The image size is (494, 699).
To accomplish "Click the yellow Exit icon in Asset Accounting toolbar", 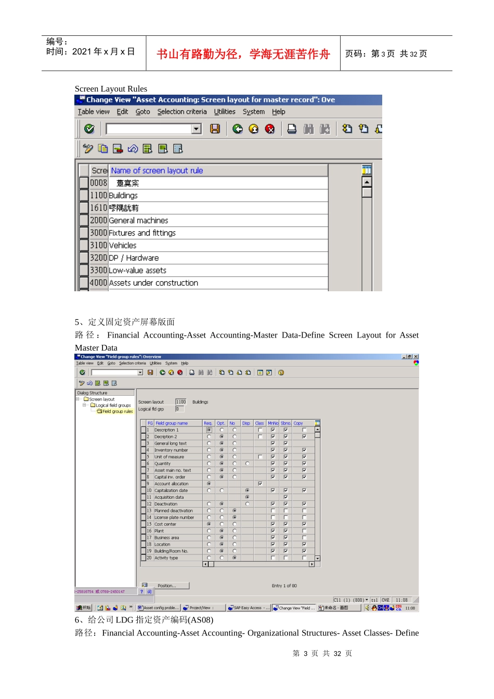I will (254, 128).
